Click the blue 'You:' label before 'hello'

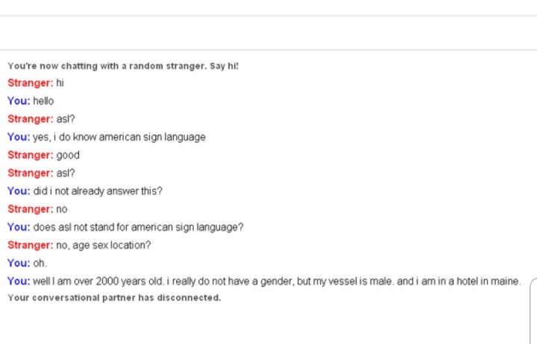(19, 101)
